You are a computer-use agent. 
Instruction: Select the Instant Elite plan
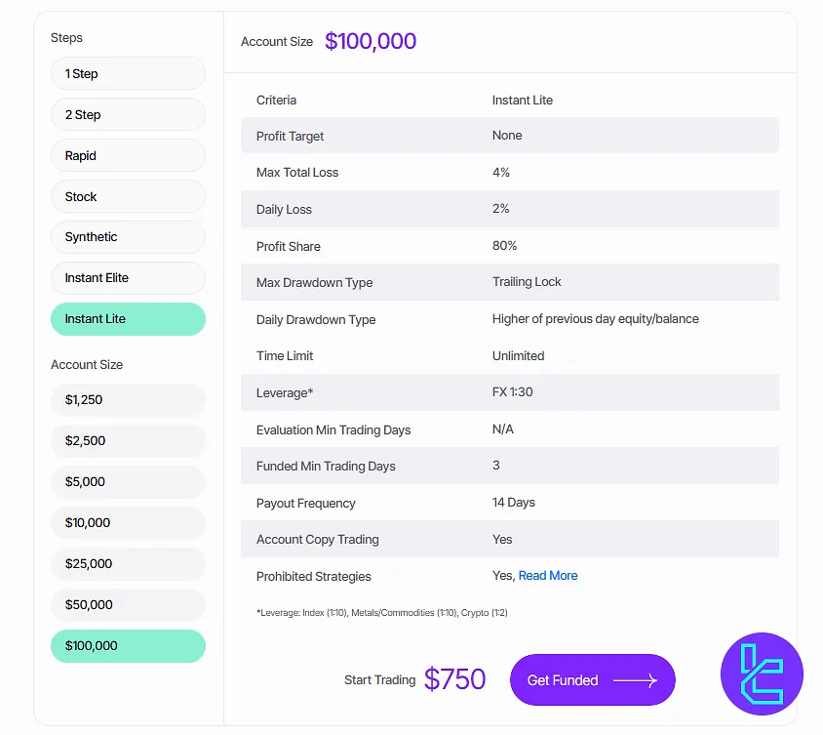pos(128,278)
